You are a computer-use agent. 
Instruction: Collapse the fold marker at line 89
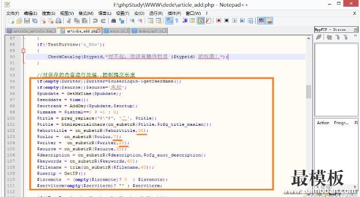pos(23,51)
